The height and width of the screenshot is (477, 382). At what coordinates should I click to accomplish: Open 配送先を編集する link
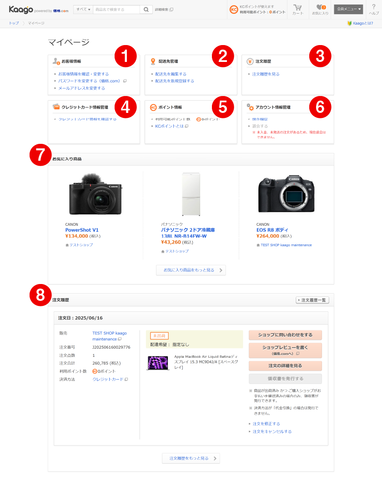(171, 74)
